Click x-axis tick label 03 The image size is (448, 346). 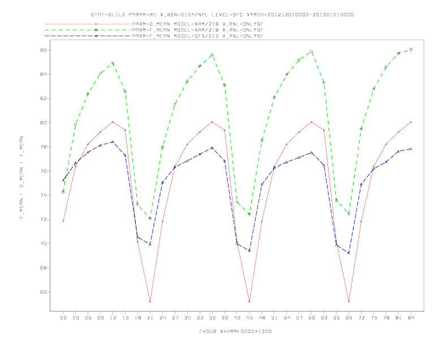(76, 318)
